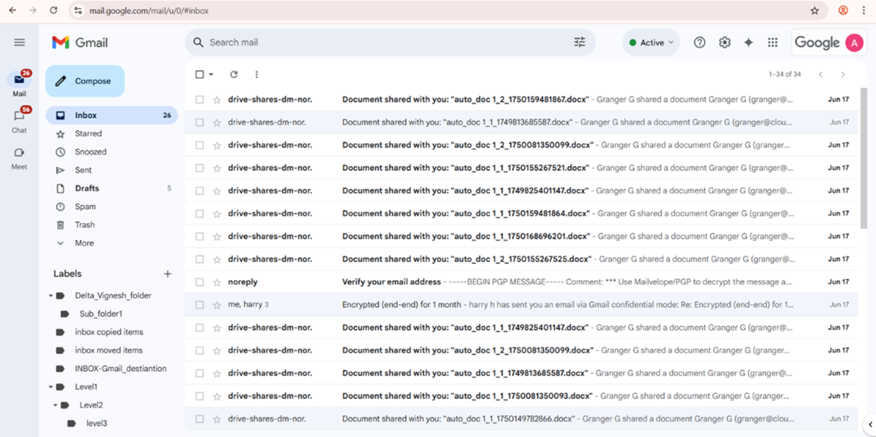This screenshot has height=437, width=876.
Task: Click the Gemini sparkle icon
Action: coord(748,42)
